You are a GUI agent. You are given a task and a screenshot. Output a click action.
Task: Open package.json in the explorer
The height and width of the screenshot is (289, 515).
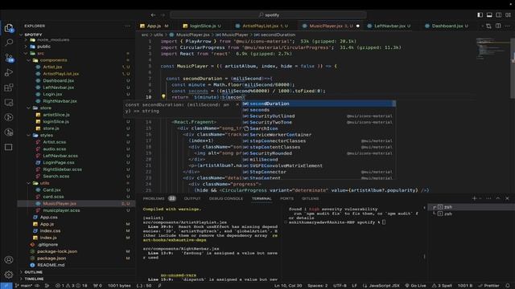pyautogui.click(x=51, y=258)
